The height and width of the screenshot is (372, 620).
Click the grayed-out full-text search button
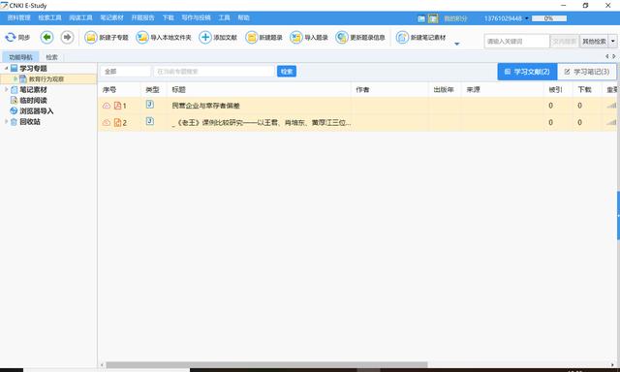[x=564, y=41]
